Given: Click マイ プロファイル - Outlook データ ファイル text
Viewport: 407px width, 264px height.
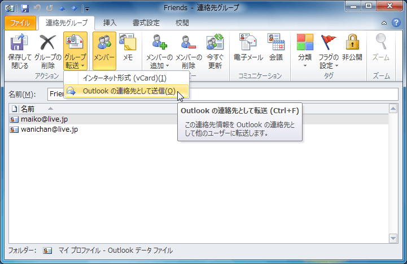Looking at the screenshot, I should [115, 250].
